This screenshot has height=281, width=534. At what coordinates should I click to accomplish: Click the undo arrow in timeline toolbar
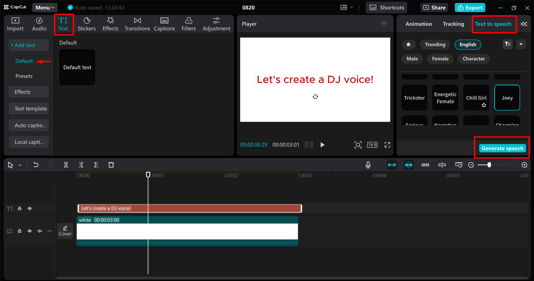pos(36,165)
